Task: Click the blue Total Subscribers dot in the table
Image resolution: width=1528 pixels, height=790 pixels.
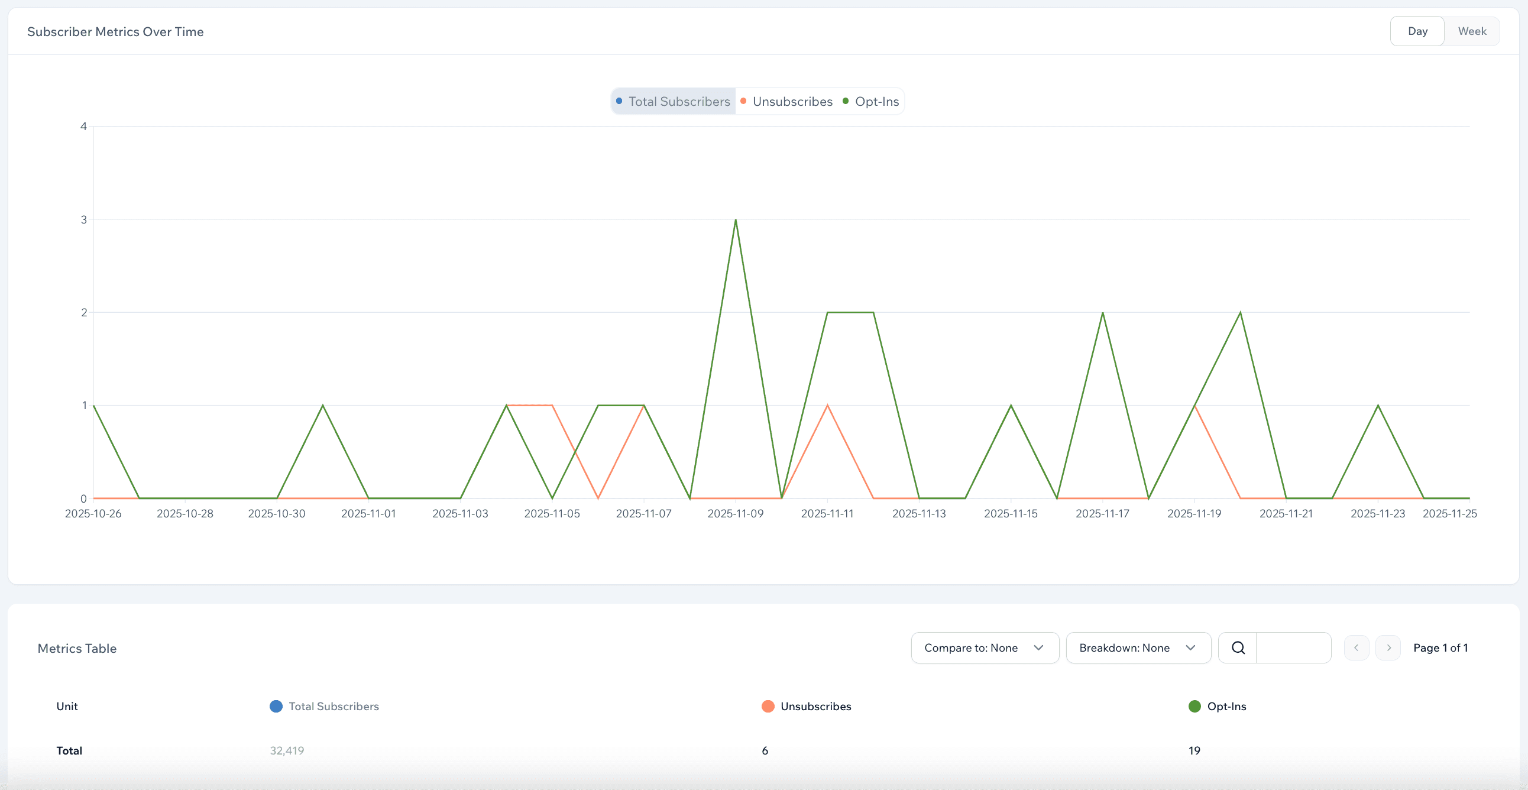Action: 275,707
